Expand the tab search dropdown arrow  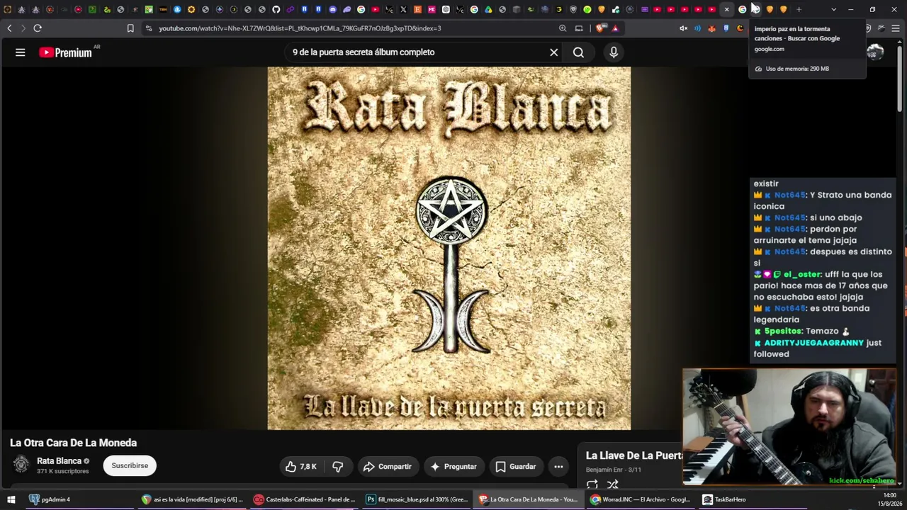833,9
